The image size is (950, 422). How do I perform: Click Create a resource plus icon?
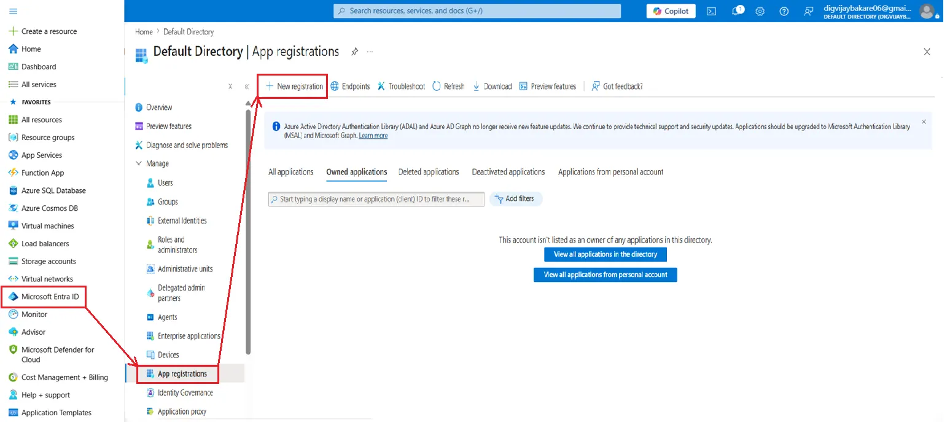click(x=13, y=31)
